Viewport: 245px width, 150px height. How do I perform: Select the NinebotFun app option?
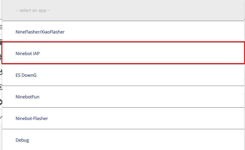[x=123, y=97]
